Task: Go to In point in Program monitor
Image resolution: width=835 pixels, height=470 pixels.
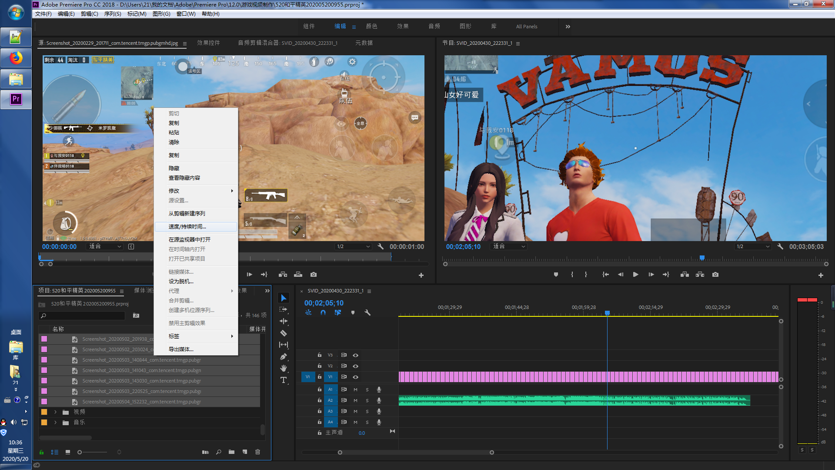Action: pyautogui.click(x=605, y=275)
